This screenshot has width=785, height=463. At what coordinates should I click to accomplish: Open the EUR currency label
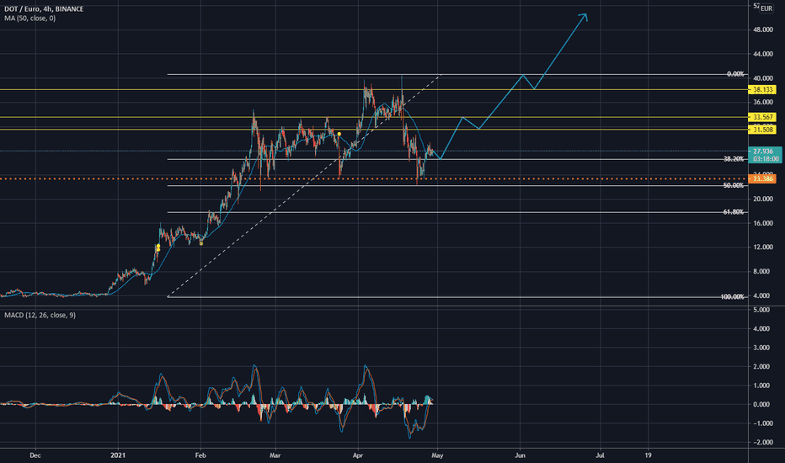tap(766, 8)
